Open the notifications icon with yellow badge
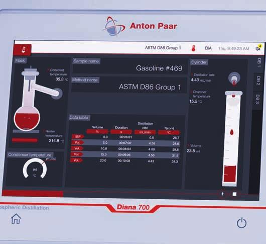This screenshot has height=244, width=266. click(258, 48)
